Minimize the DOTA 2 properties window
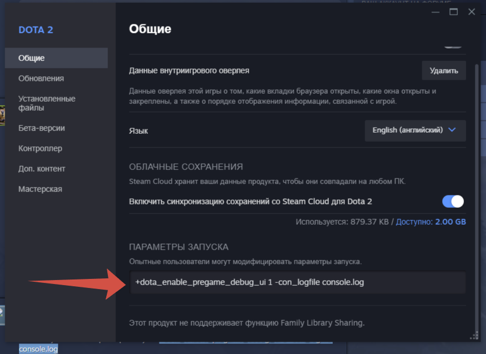 point(435,12)
